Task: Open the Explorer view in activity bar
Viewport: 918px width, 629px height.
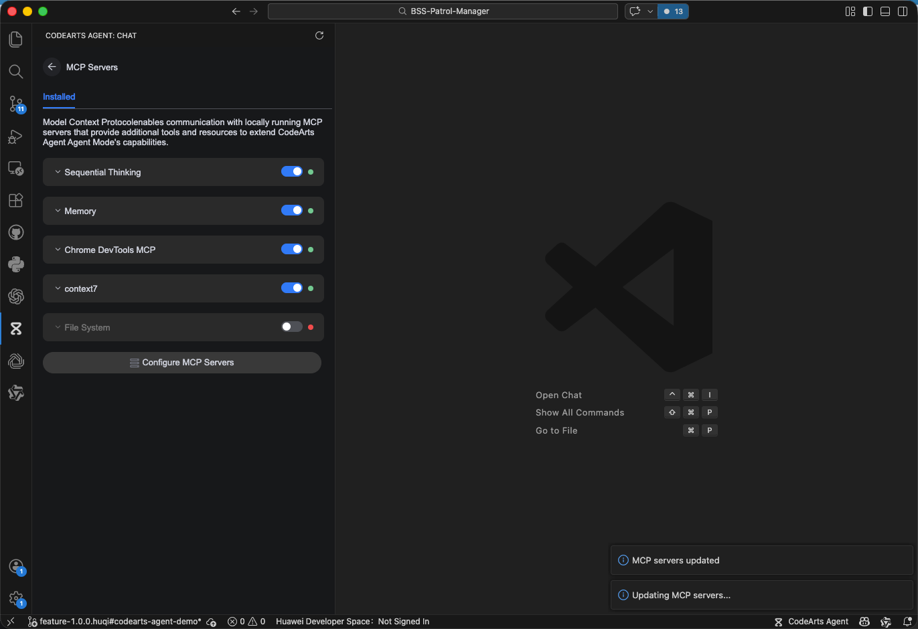Action: [x=16, y=39]
